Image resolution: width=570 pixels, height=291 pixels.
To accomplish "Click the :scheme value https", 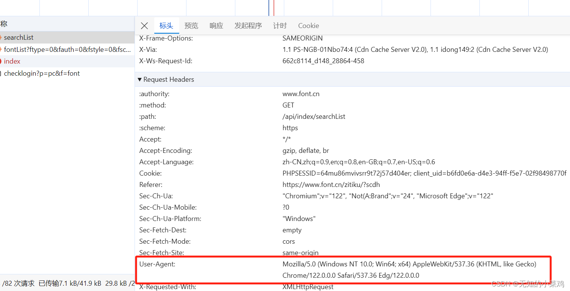I will pyautogui.click(x=290, y=128).
